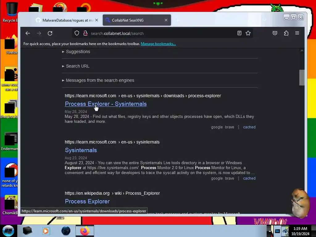The image size is (316, 237).
Task: Click the forward navigation arrow
Action: (39, 33)
